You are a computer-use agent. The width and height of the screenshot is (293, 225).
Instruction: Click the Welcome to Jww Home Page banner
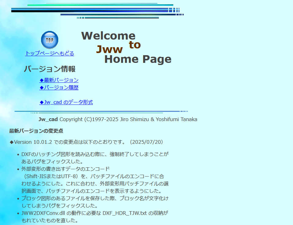point(126,48)
